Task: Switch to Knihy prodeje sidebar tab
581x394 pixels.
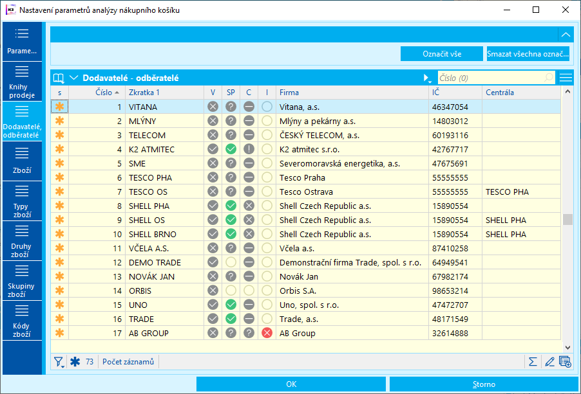Action: (x=22, y=82)
